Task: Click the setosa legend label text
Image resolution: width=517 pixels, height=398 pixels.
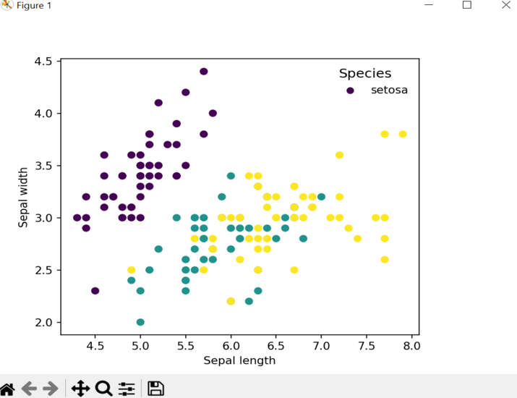Action: pos(389,90)
